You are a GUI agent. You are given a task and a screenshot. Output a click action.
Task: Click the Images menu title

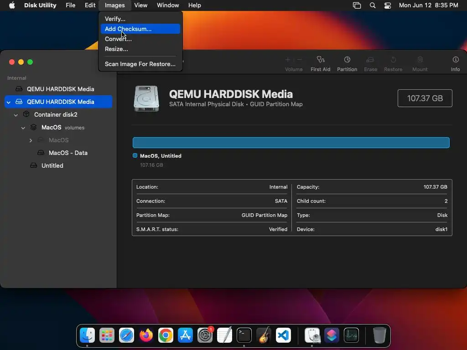pyautogui.click(x=114, y=5)
